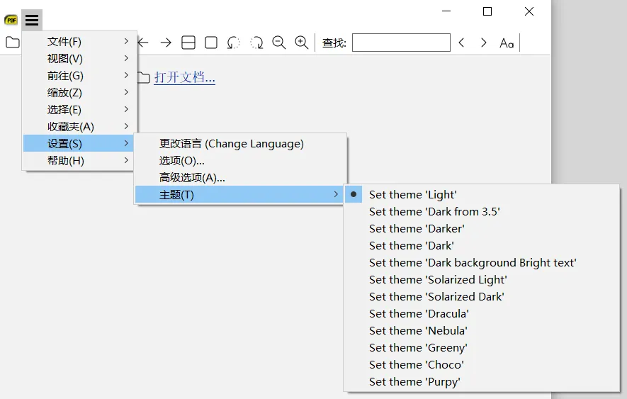Maximize the window
627x399 pixels.
(487, 11)
